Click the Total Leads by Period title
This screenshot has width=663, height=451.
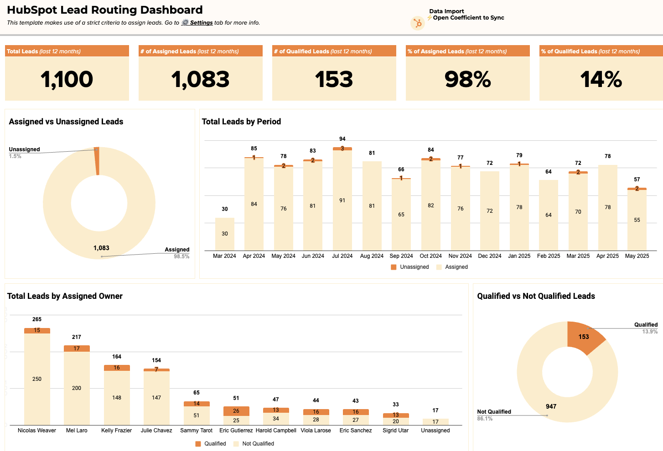click(241, 122)
